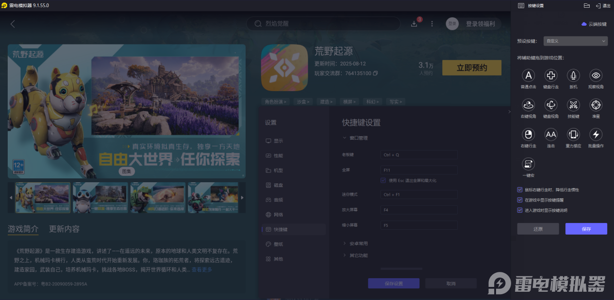This screenshot has height=300, width=614.
Task: Select the 键盘行走 keyboard walk icon
Action: (x=550, y=76)
